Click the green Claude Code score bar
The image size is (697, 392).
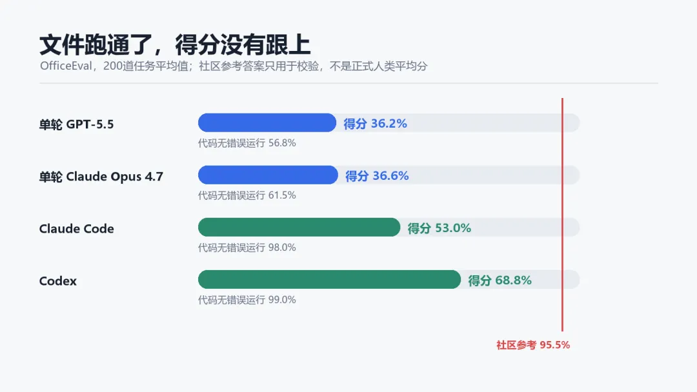[x=299, y=228]
